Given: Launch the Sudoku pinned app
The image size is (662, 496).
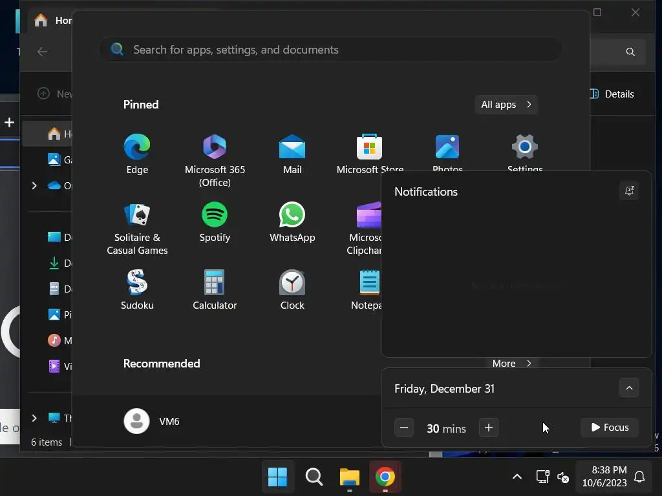Looking at the screenshot, I should pos(137,289).
